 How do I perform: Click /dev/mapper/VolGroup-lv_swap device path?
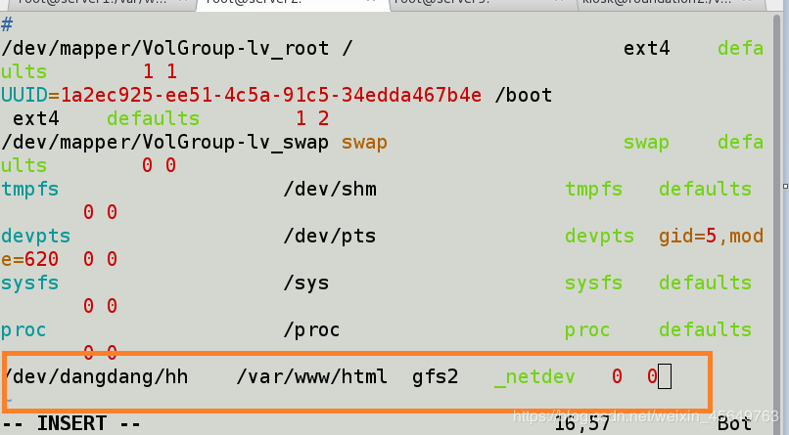click(165, 143)
